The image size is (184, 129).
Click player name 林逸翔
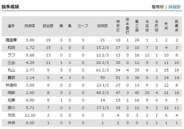tap(11, 85)
